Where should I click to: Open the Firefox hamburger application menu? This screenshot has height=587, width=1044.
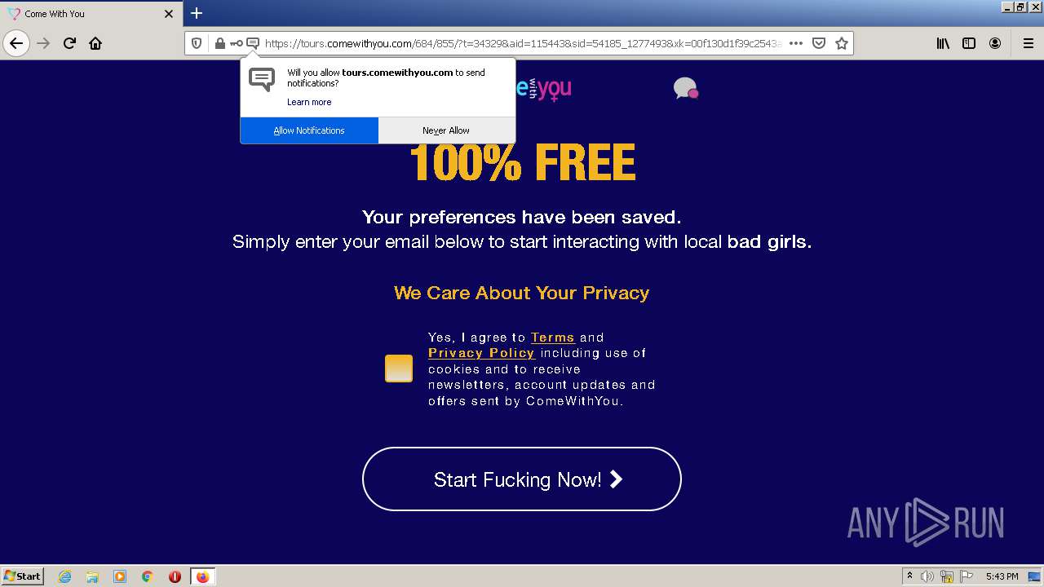pyautogui.click(x=1028, y=43)
